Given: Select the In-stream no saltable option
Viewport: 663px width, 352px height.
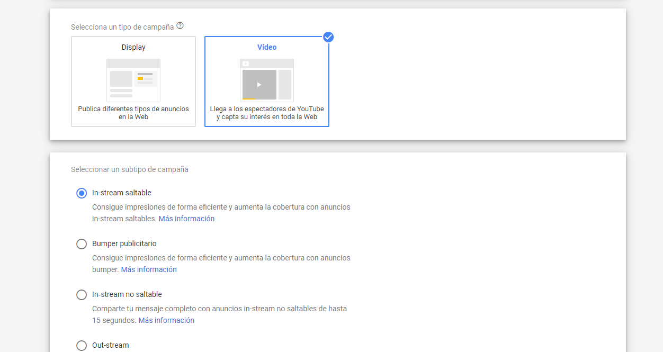Looking at the screenshot, I should tap(81, 294).
